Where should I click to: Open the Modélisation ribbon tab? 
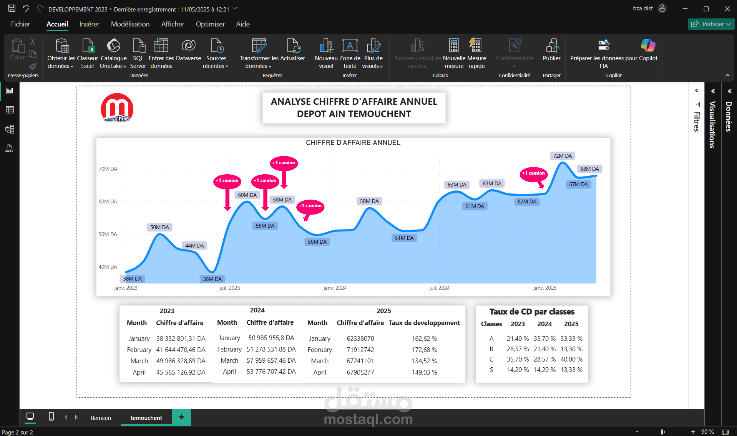point(130,24)
